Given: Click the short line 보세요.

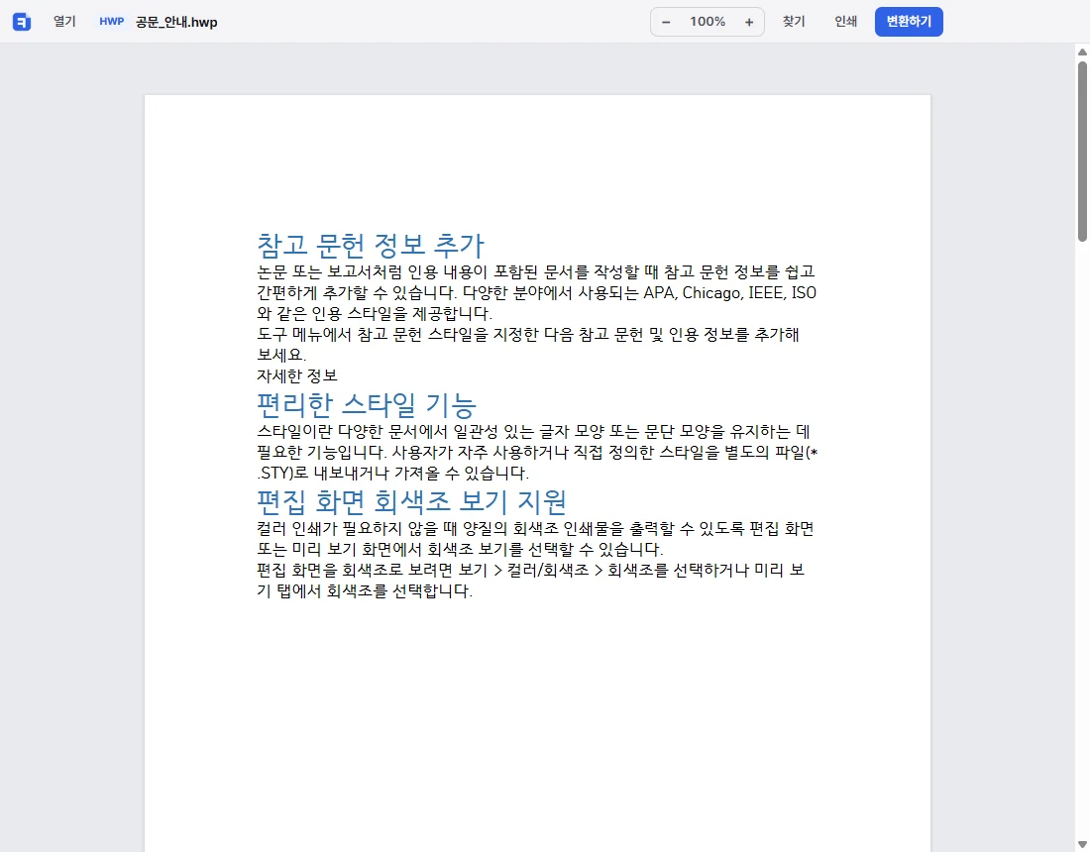Looking at the screenshot, I should pyautogui.click(x=281, y=355).
